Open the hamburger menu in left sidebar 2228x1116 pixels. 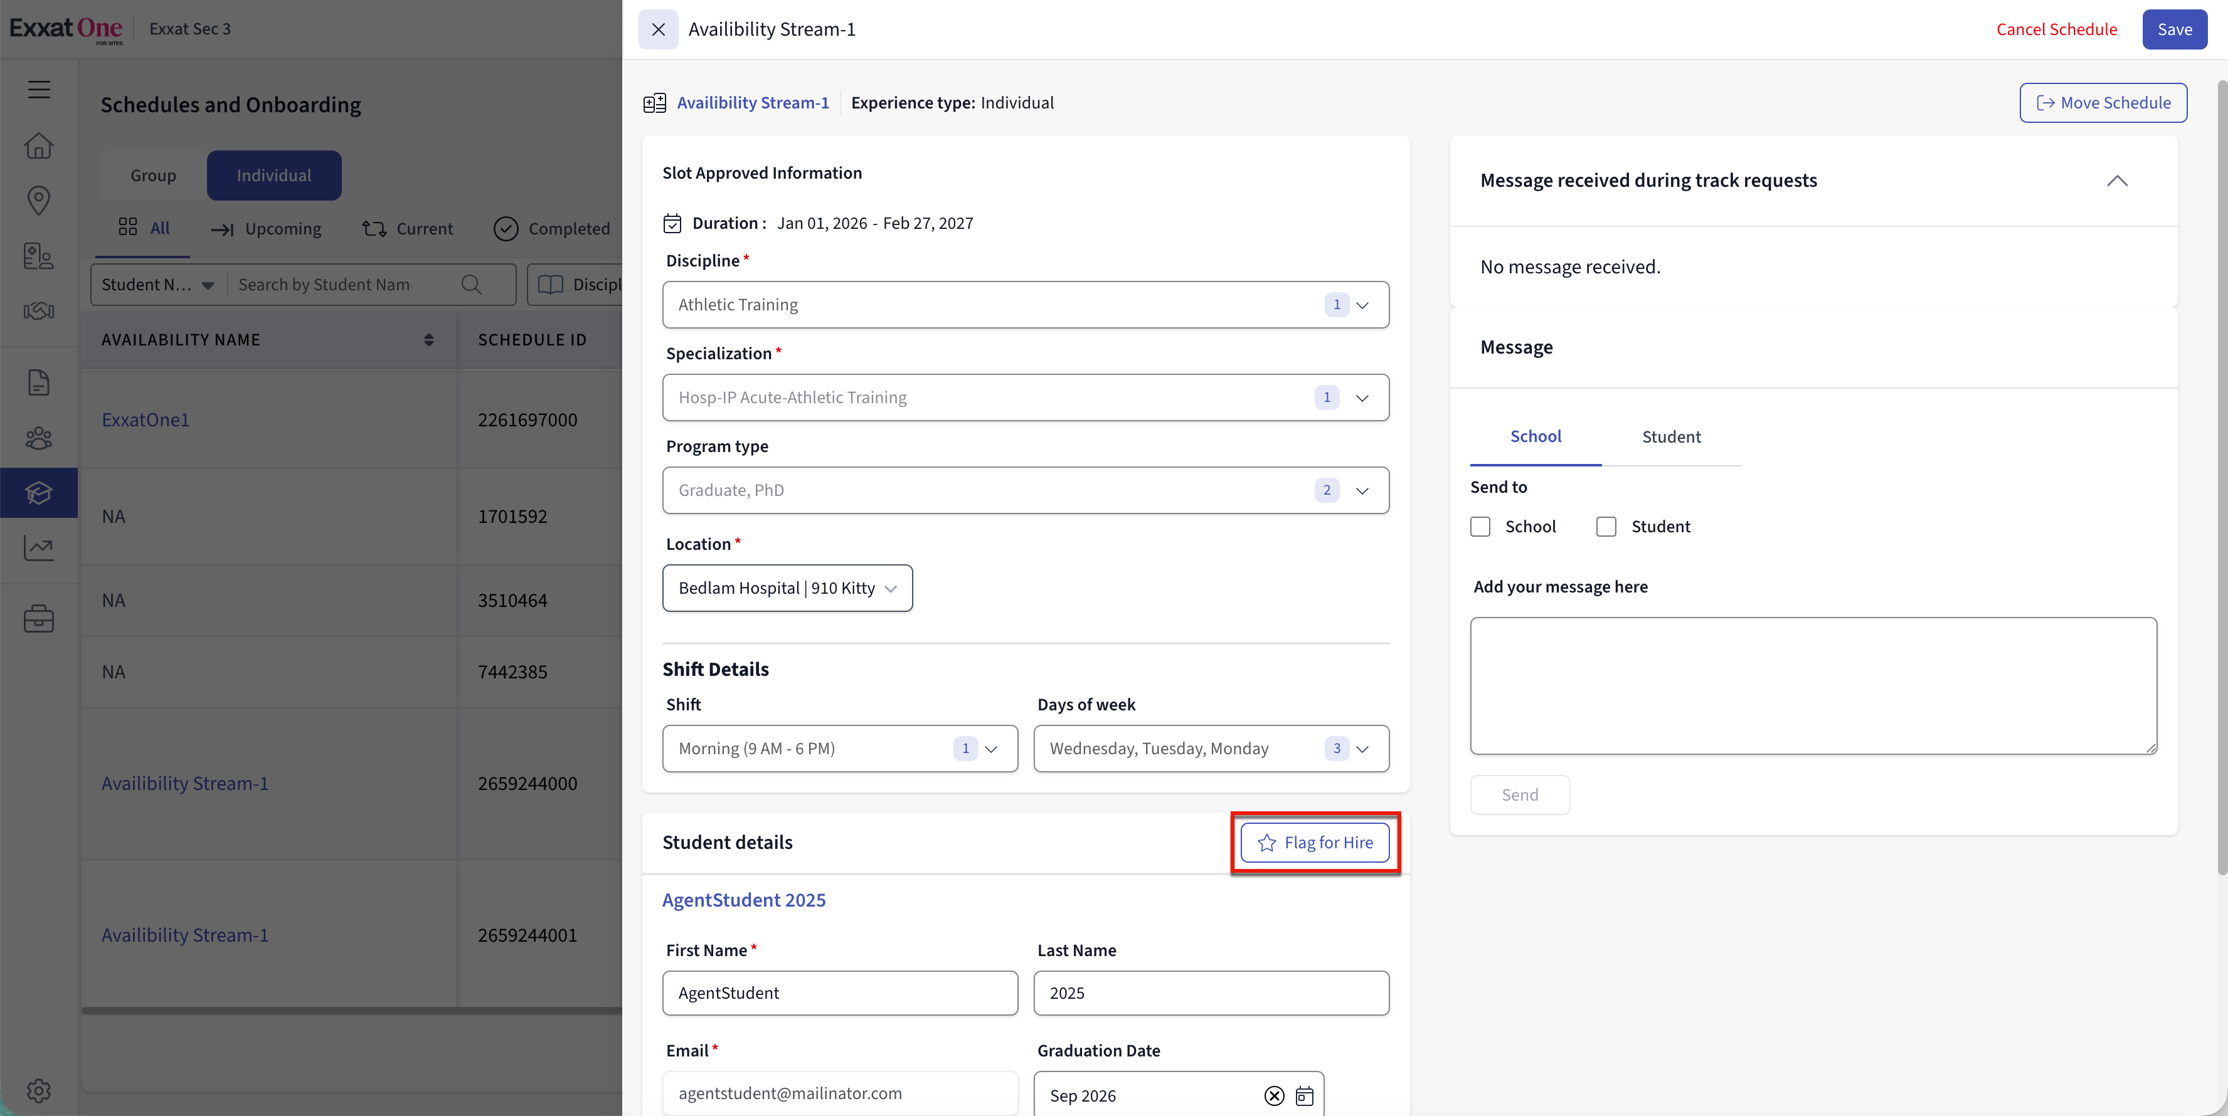[x=39, y=89]
